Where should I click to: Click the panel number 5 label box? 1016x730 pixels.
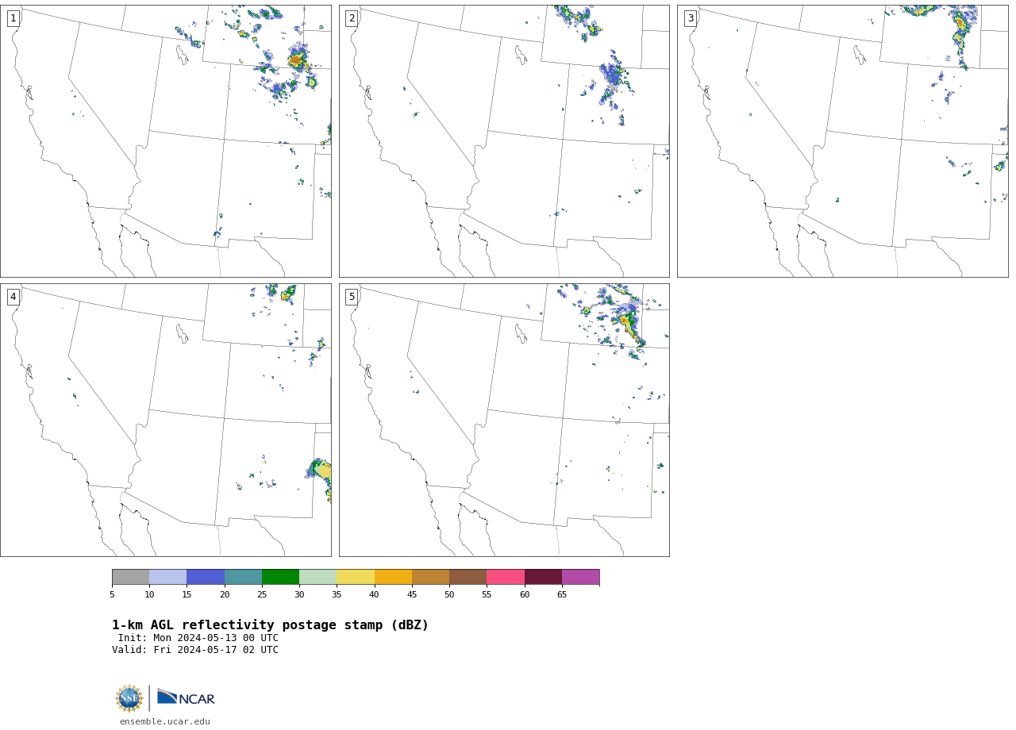coord(352,297)
